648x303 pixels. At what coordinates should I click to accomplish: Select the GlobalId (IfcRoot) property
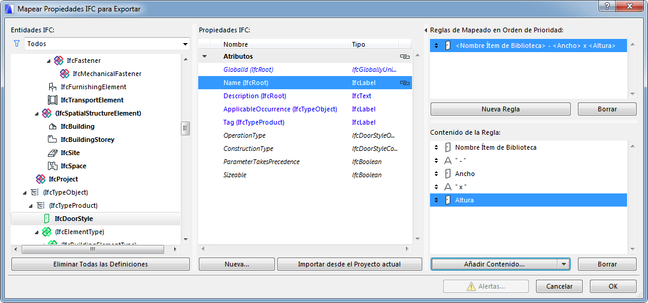[x=305, y=69]
